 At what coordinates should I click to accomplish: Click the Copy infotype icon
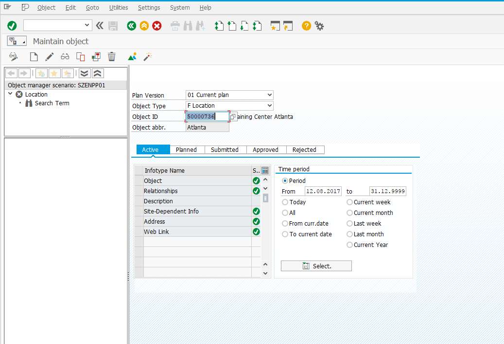pos(80,57)
